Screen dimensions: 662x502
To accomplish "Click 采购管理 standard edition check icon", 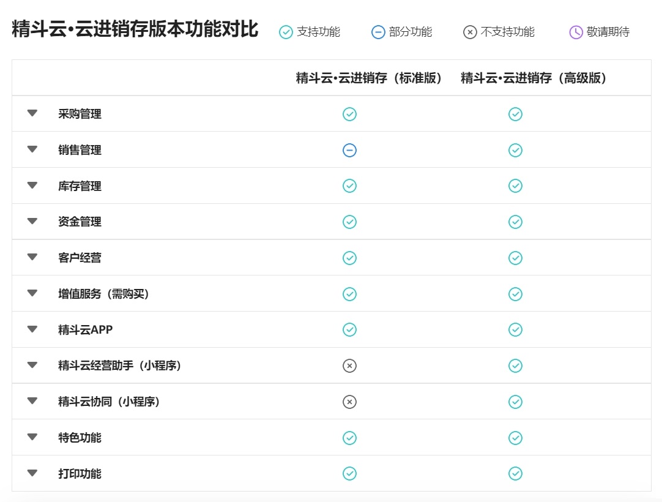I will pyautogui.click(x=349, y=114).
